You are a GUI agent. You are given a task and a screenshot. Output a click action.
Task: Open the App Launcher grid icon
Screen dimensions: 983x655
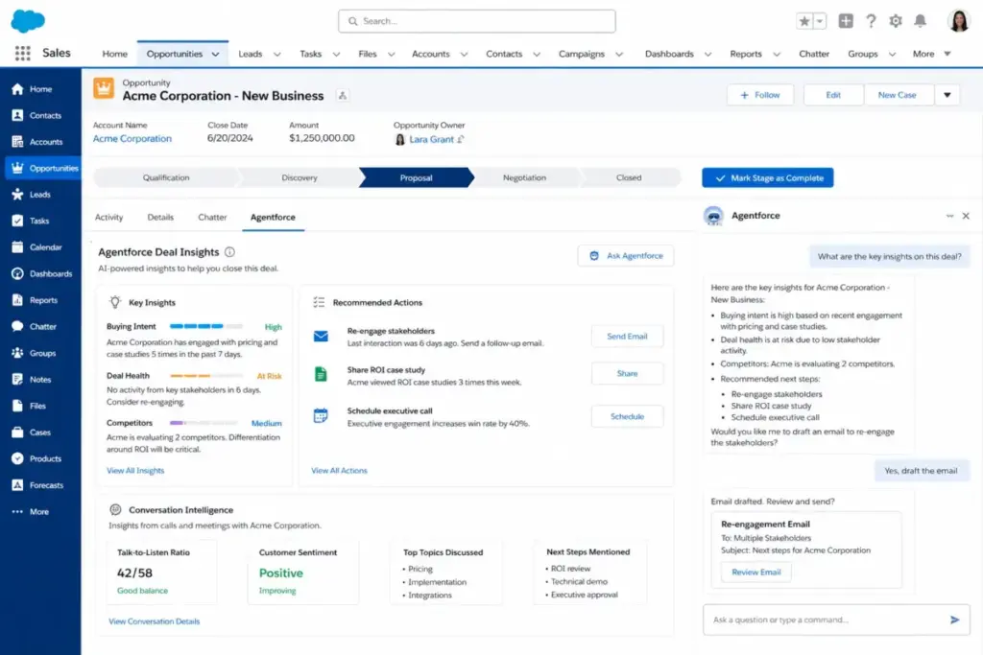point(23,54)
